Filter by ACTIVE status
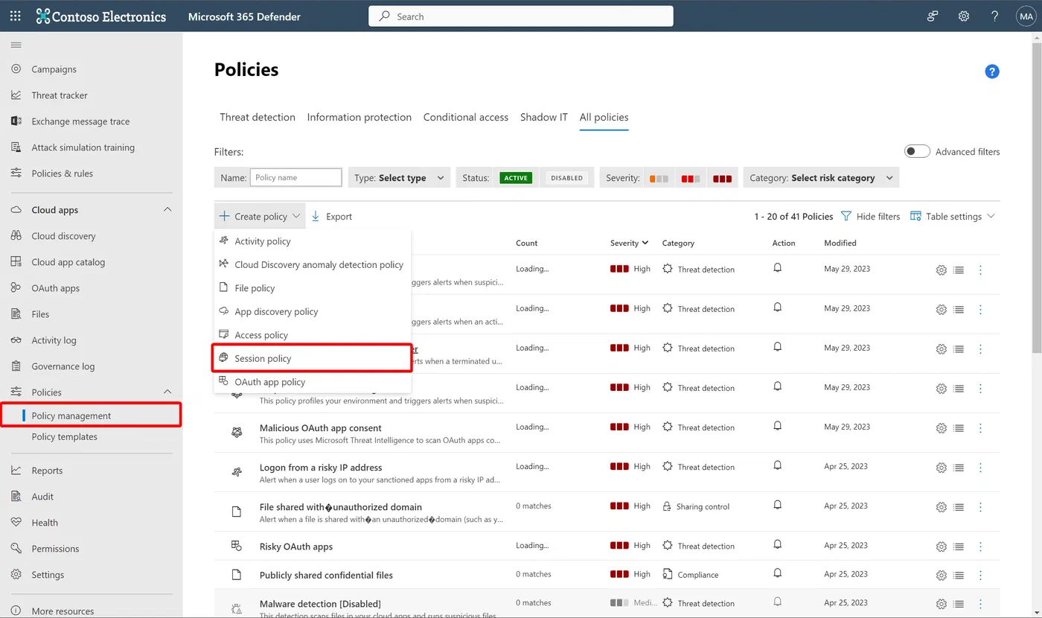 [x=516, y=178]
